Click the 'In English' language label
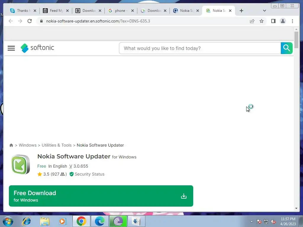The width and height of the screenshot is (303, 227). point(58,166)
